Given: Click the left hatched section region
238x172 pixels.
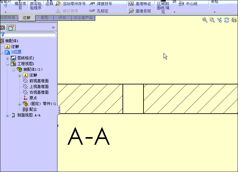Looking at the screenshot, I should coord(90,99).
